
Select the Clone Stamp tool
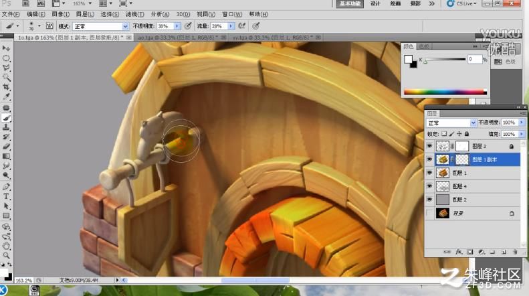(6, 127)
